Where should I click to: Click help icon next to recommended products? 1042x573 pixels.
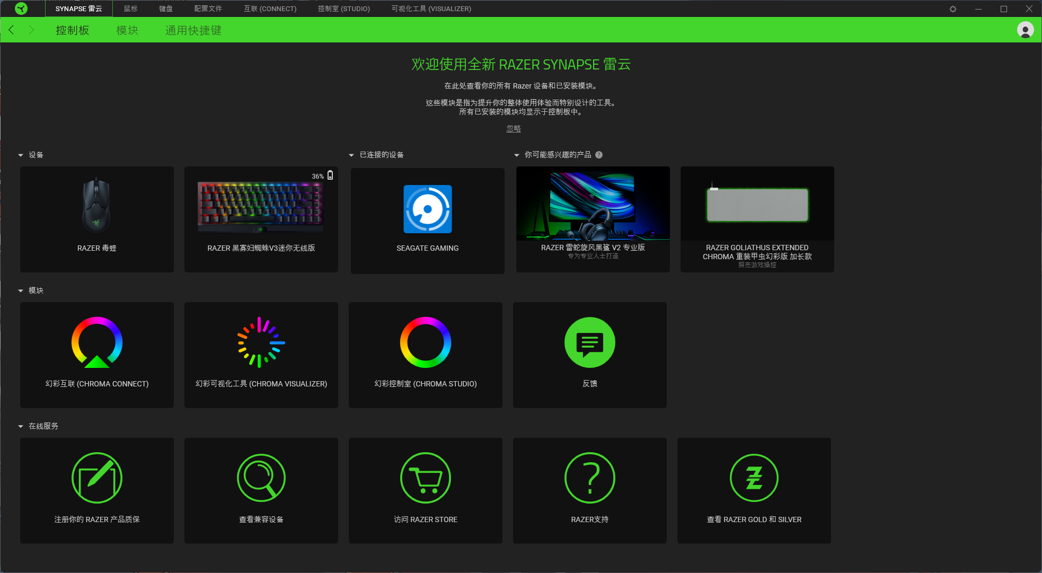click(x=599, y=155)
